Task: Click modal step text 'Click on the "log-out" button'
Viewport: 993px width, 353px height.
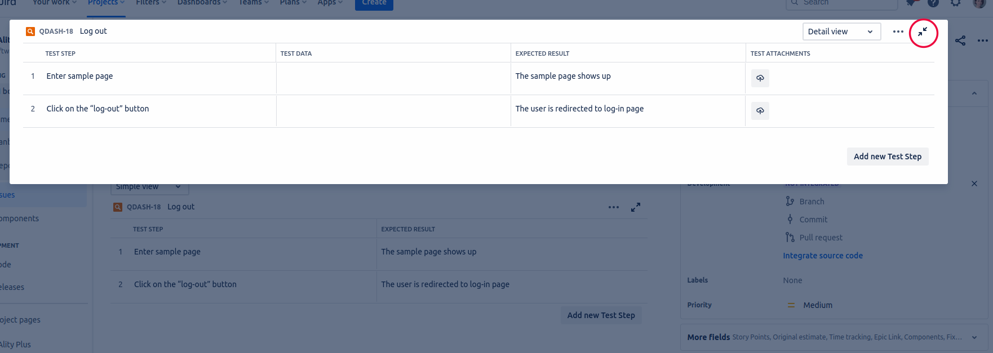Action: pyautogui.click(x=97, y=109)
